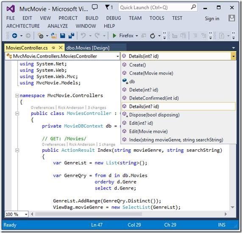Click the Quick Launch magnifier icon

tap(193, 7)
